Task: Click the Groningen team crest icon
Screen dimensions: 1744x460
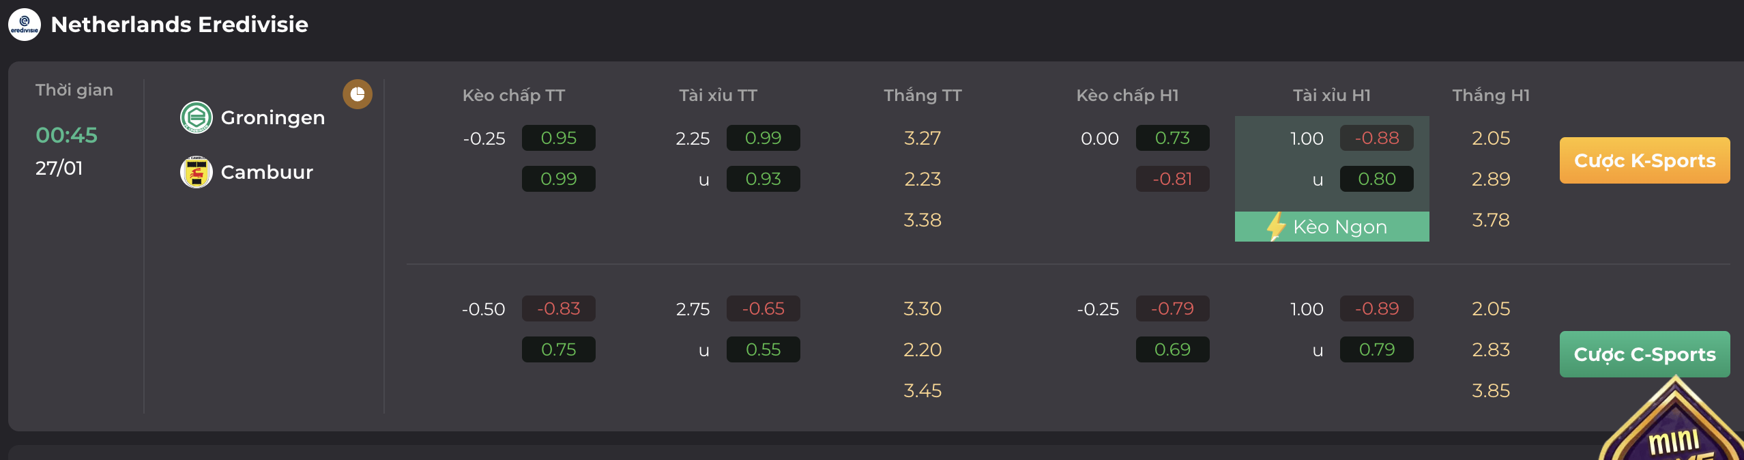Action: [x=197, y=117]
